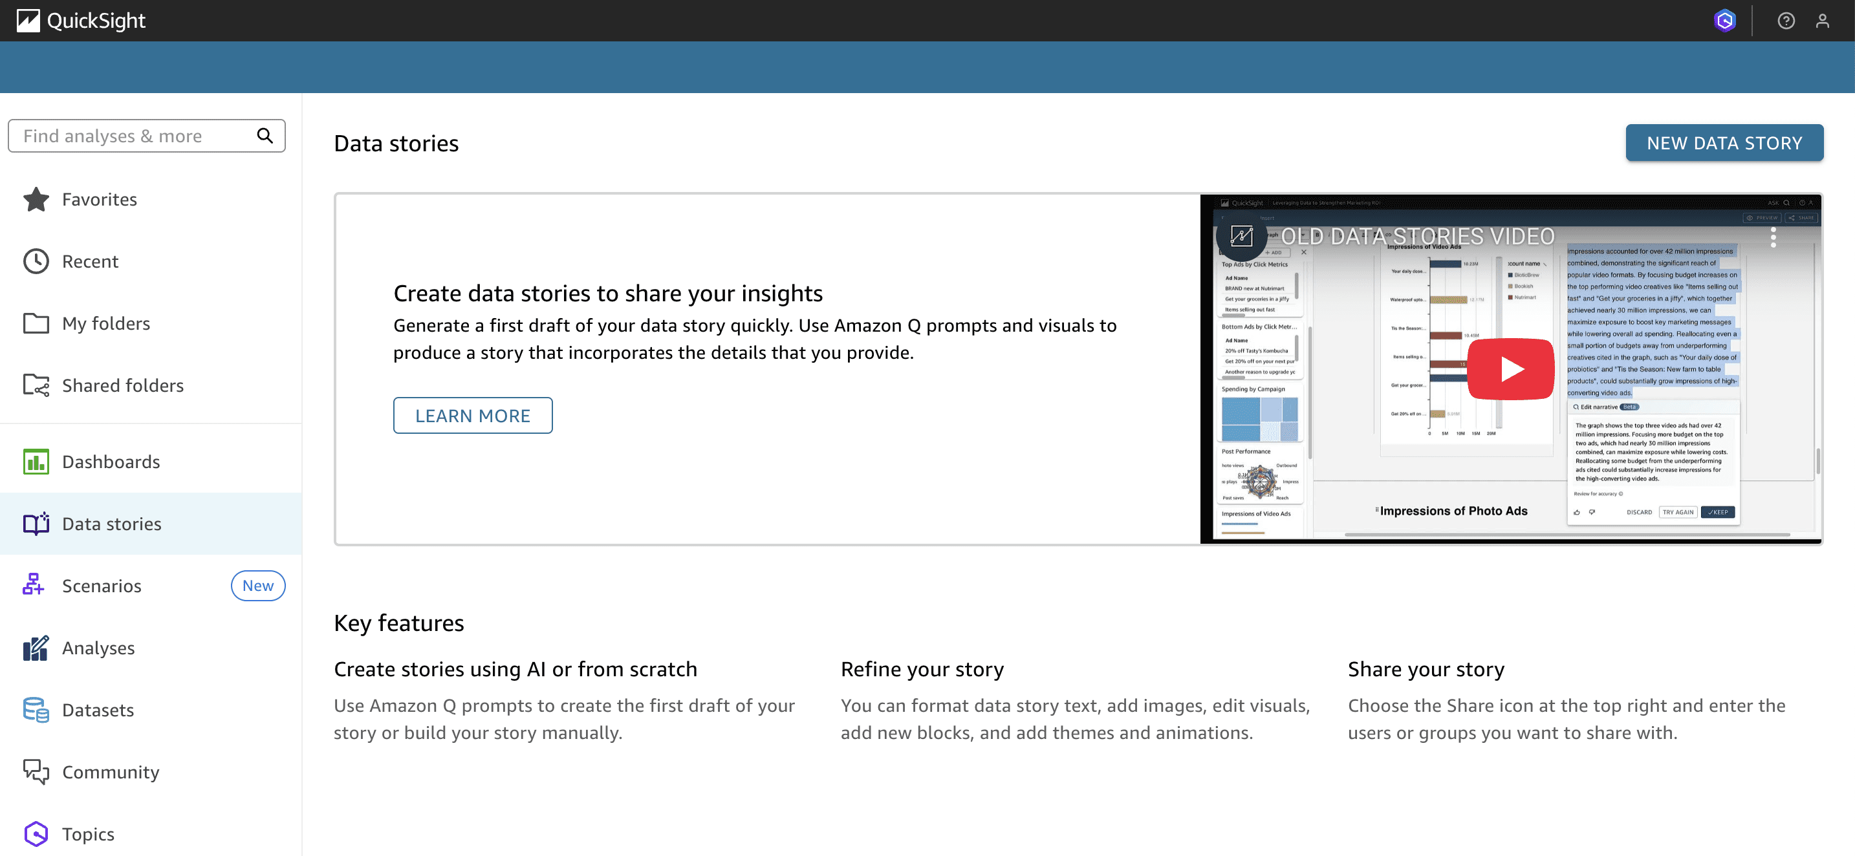Viewport: 1855px width, 856px height.
Task: Open the Community page
Action: coord(110,772)
